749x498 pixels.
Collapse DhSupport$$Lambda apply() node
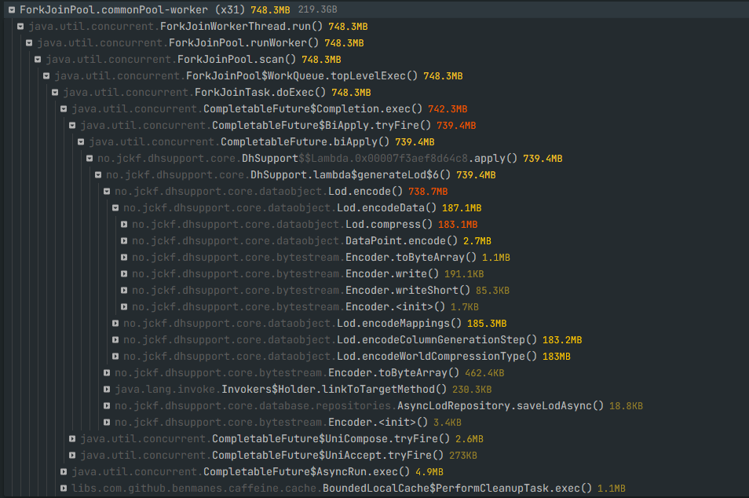[89, 158]
